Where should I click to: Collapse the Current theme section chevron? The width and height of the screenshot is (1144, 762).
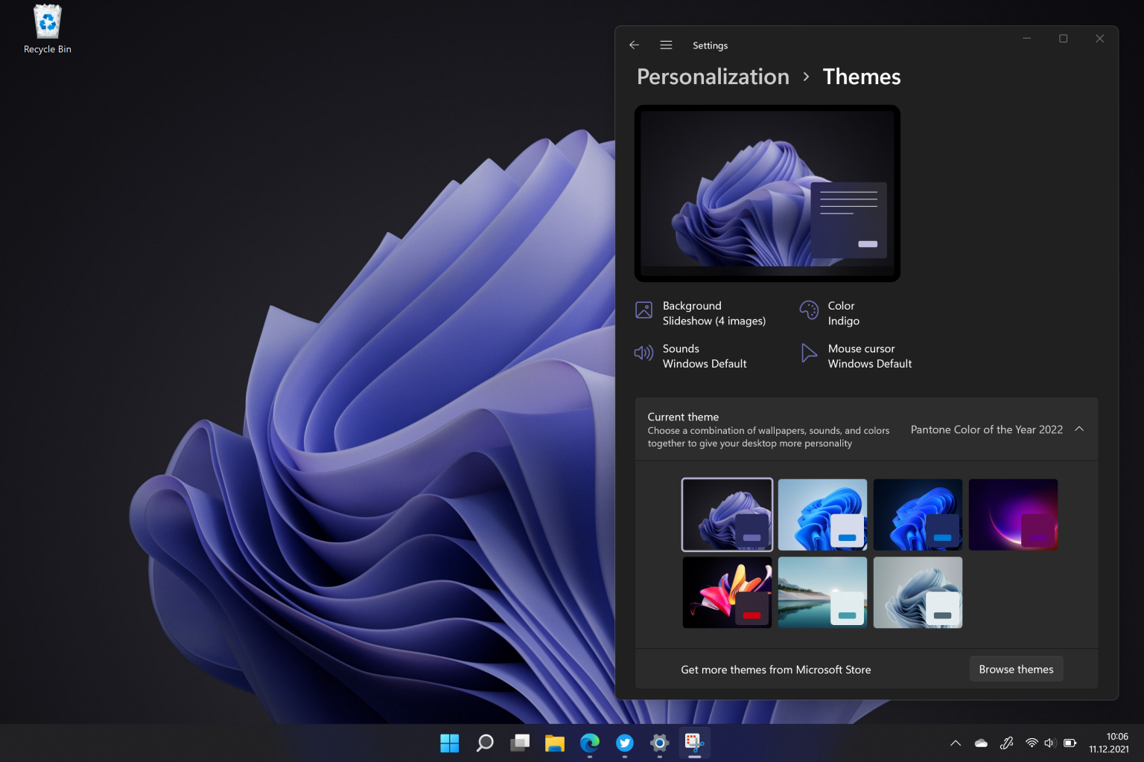pyautogui.click(x=1079, y=429)
